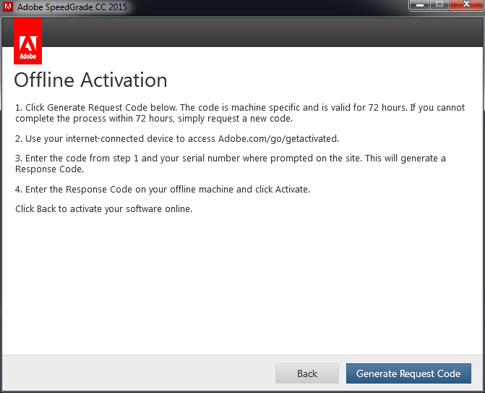The height and width of the screenshot is (393, 485).
Task: Go Back to online activation
Action: tap(307, 373)
